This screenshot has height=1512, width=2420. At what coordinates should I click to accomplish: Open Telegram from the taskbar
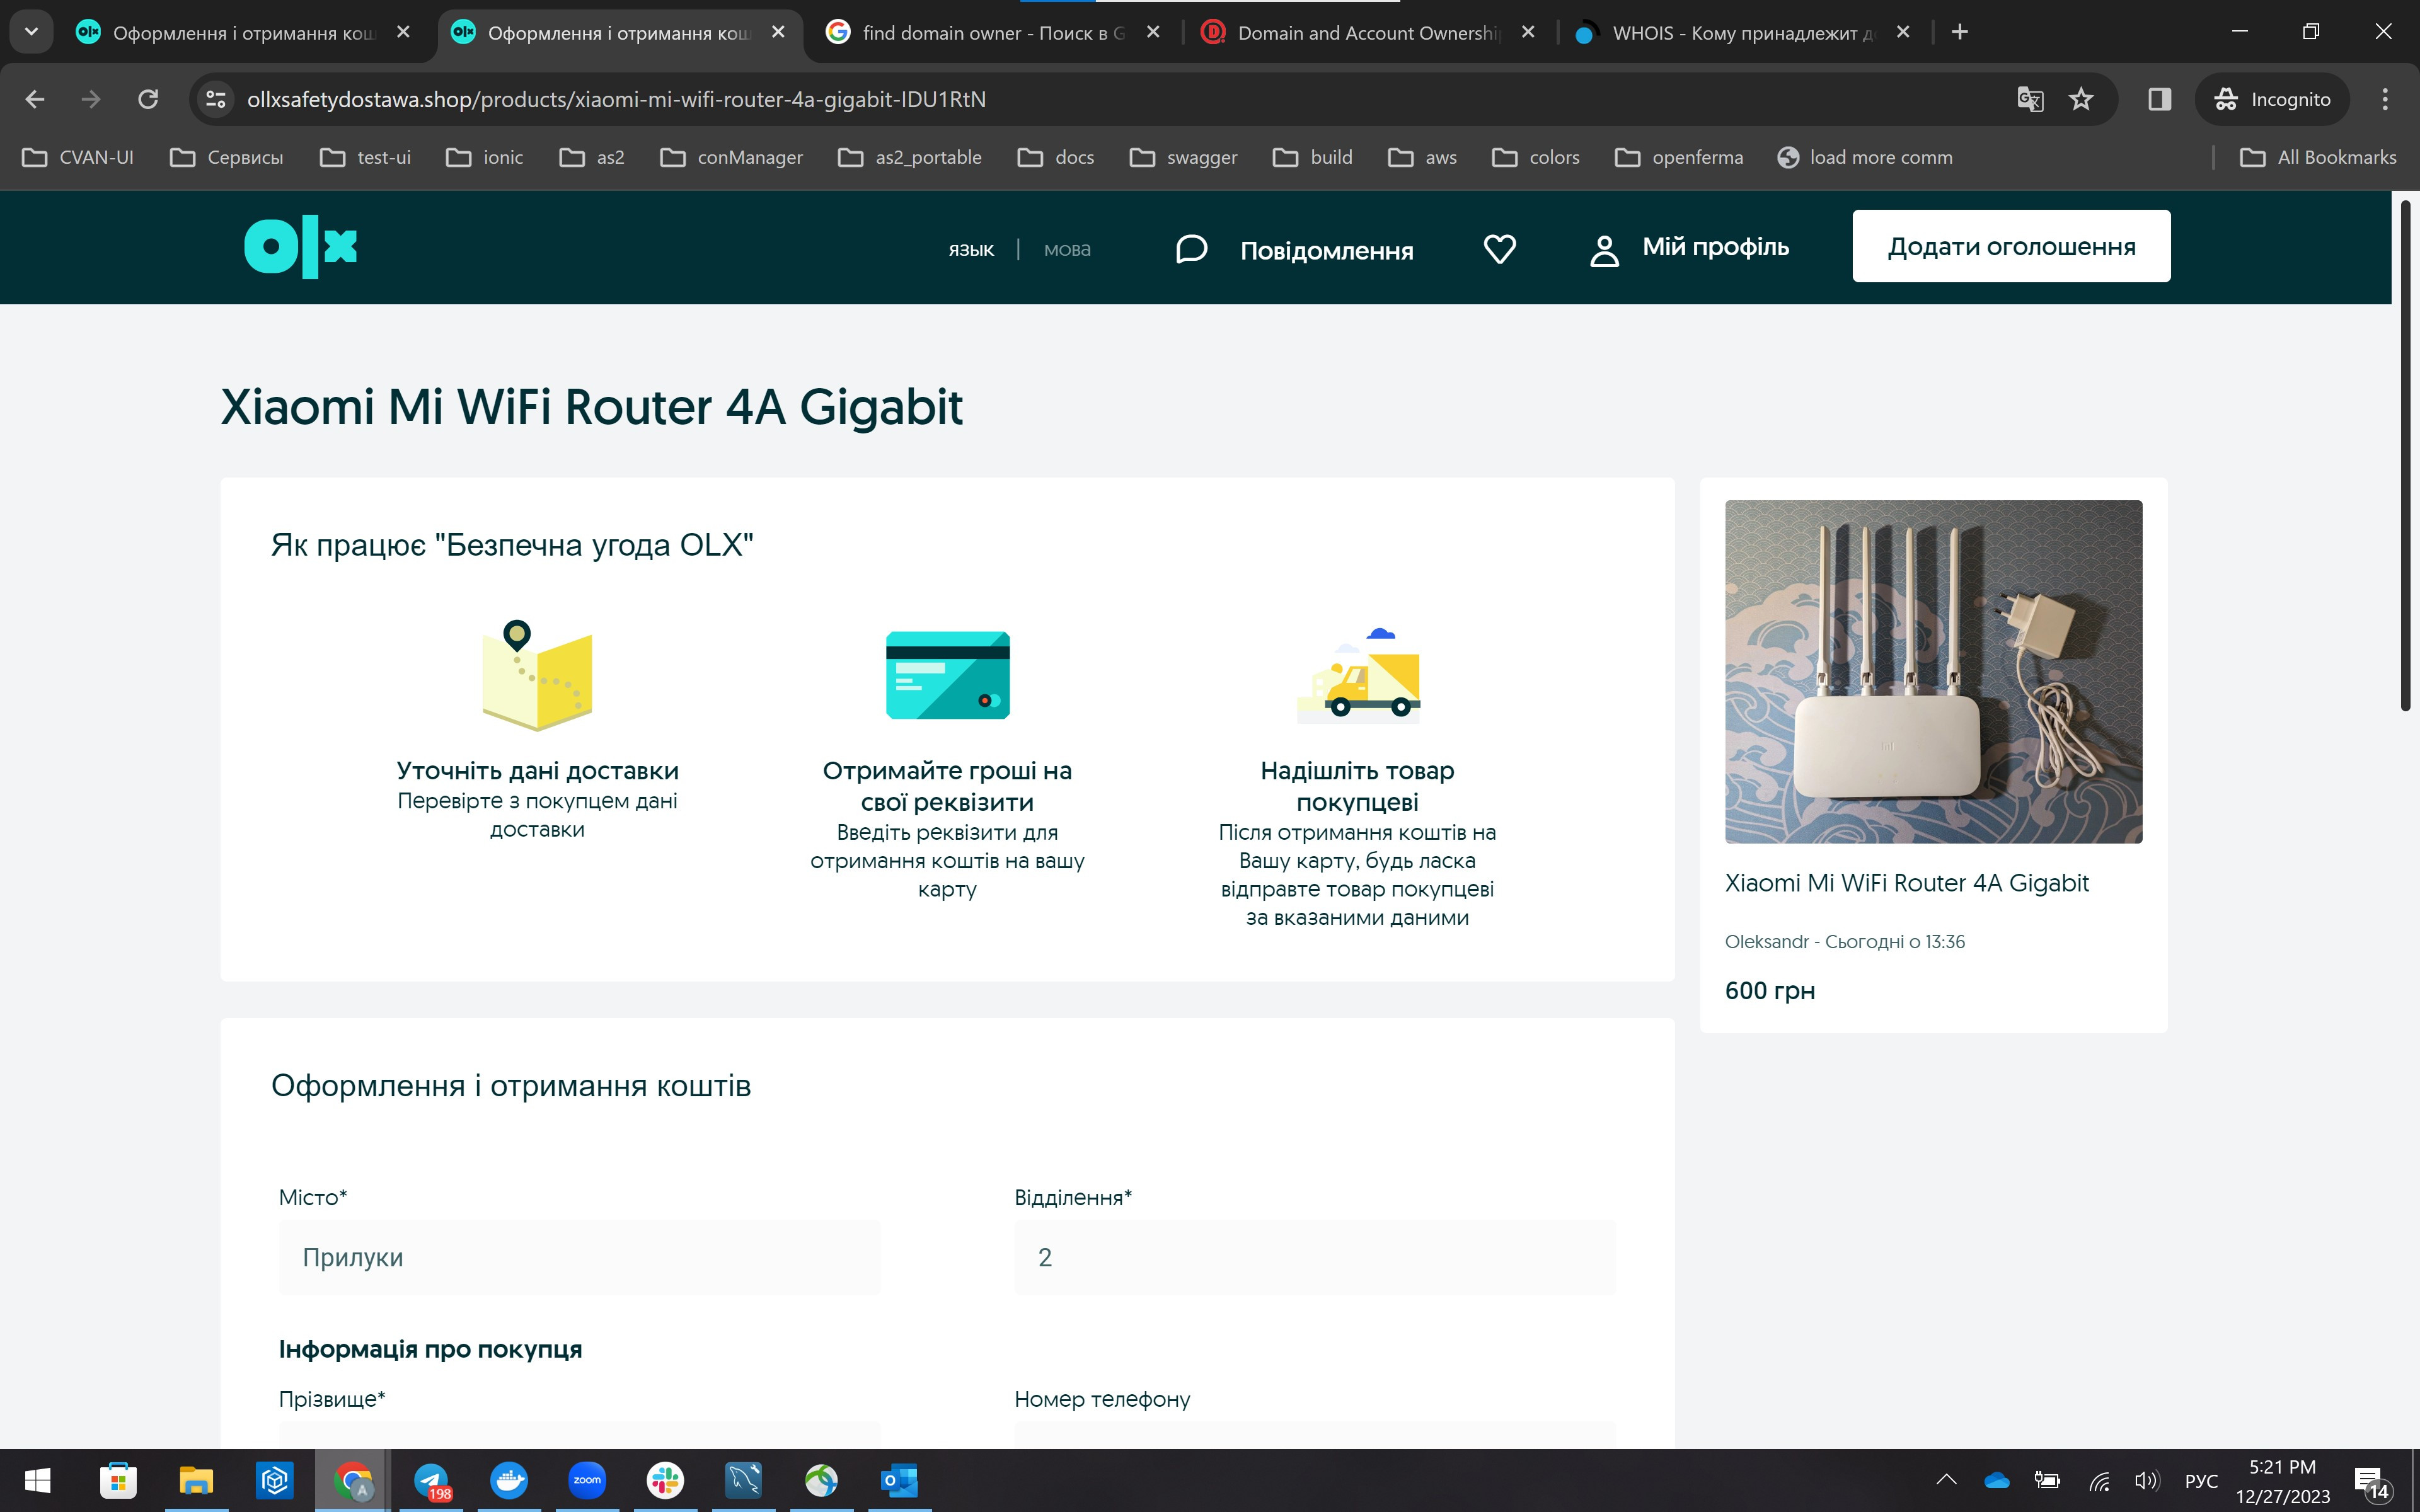tap(431, 1480)
